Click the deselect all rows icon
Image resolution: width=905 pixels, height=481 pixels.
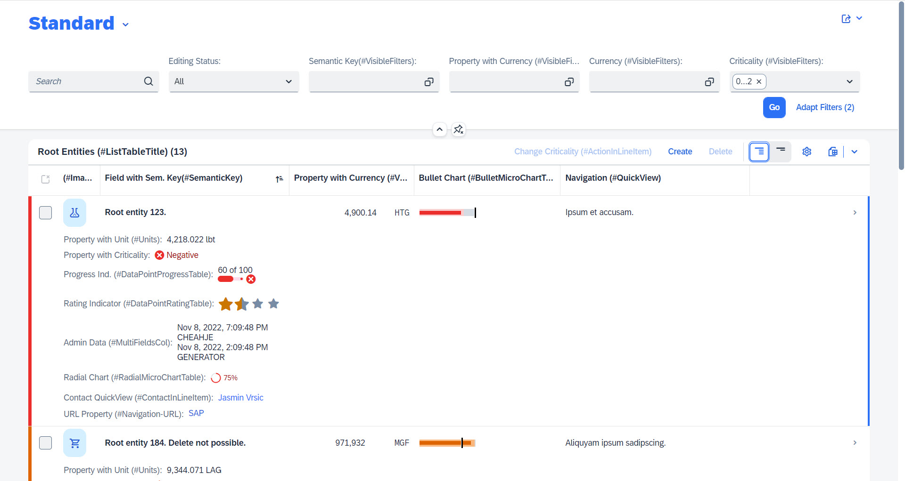(x=45, y=179)
